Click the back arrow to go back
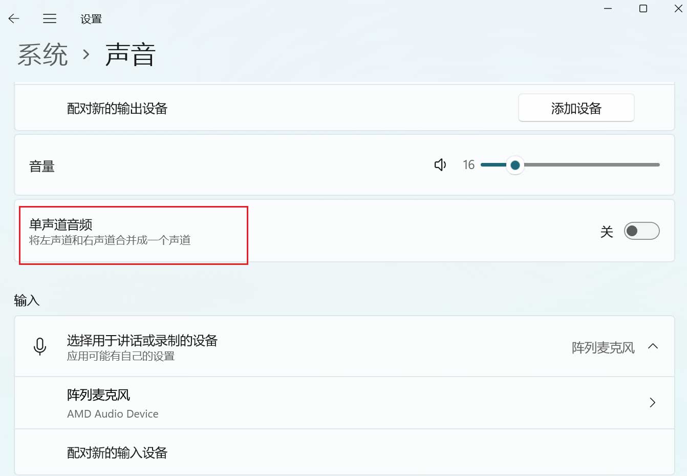The width and height of the screenshot is (687, 476). (x=13, y=18)
